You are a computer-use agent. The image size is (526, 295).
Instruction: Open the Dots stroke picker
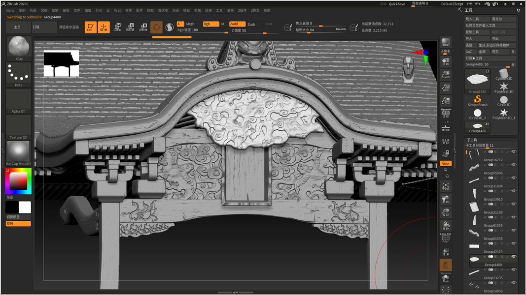[19, 75]
